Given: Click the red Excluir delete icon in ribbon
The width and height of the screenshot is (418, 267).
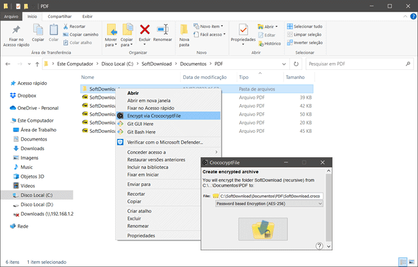Looking at the screenshot, I should (x=145, y=30).
